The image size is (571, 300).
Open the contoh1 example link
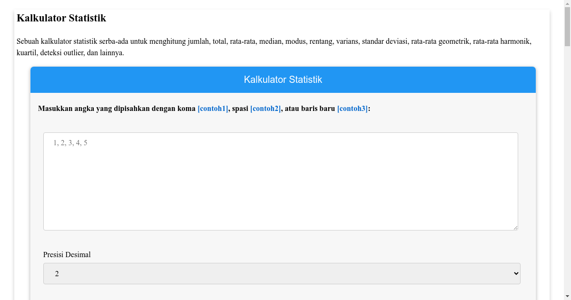point(212,109)
